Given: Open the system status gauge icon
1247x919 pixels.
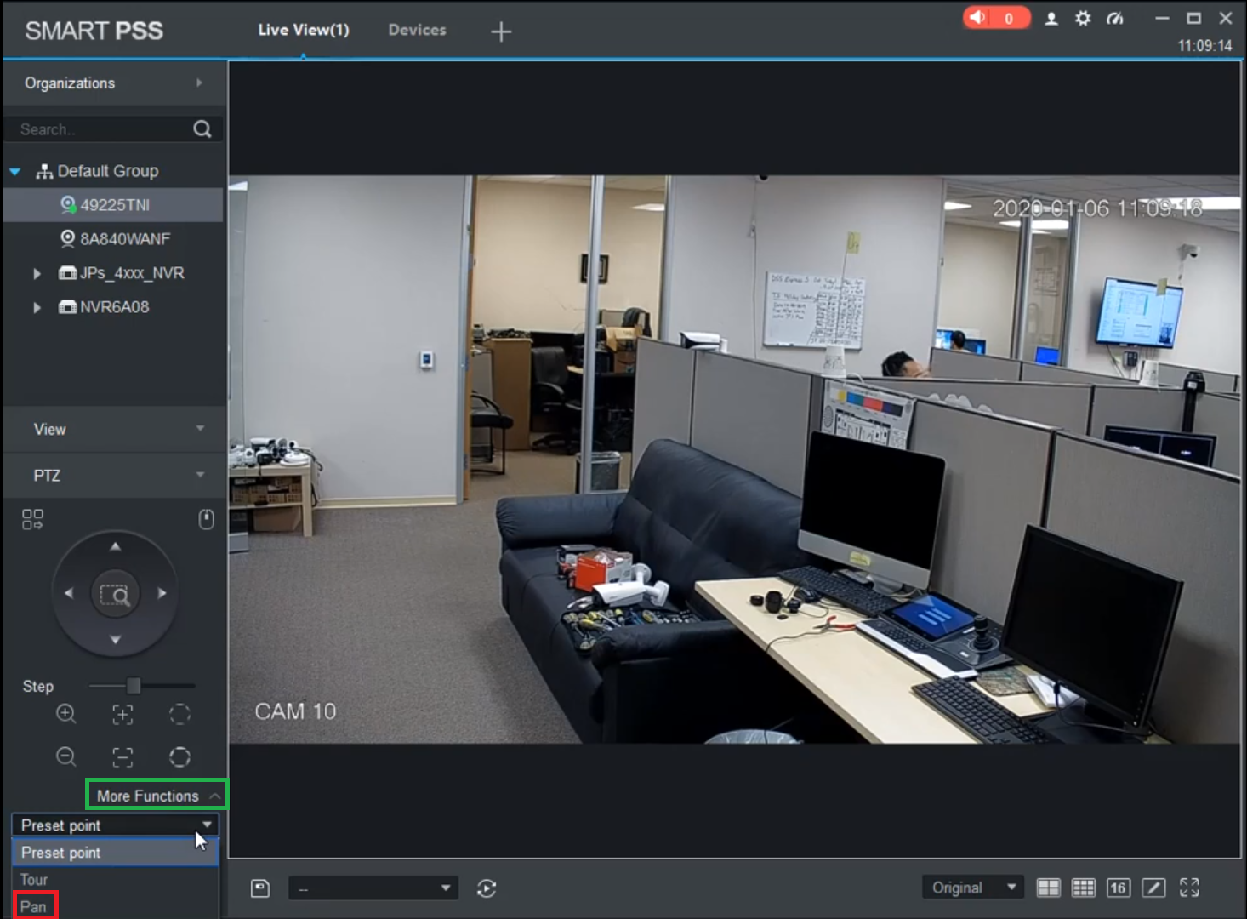Looking at the screenshot, I should coord(1114,19).
